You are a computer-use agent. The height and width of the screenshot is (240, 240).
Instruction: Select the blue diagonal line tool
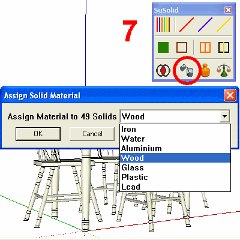click(205, 25)
